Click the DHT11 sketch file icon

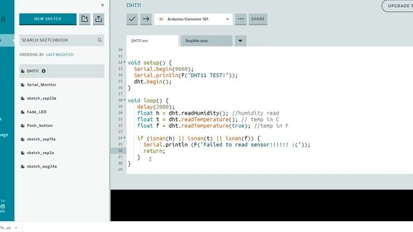[23, 71]
